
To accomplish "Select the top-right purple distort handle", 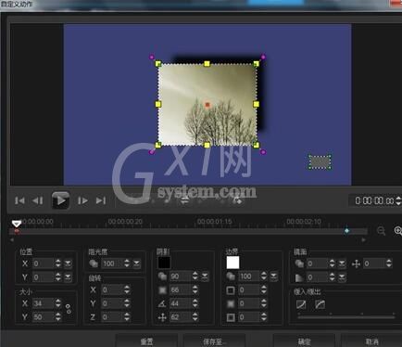I will pyautogui.click(x=263, y=57).
